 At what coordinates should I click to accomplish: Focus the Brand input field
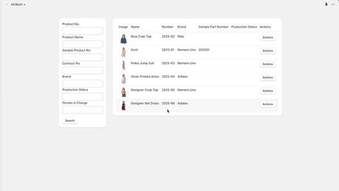83,84
